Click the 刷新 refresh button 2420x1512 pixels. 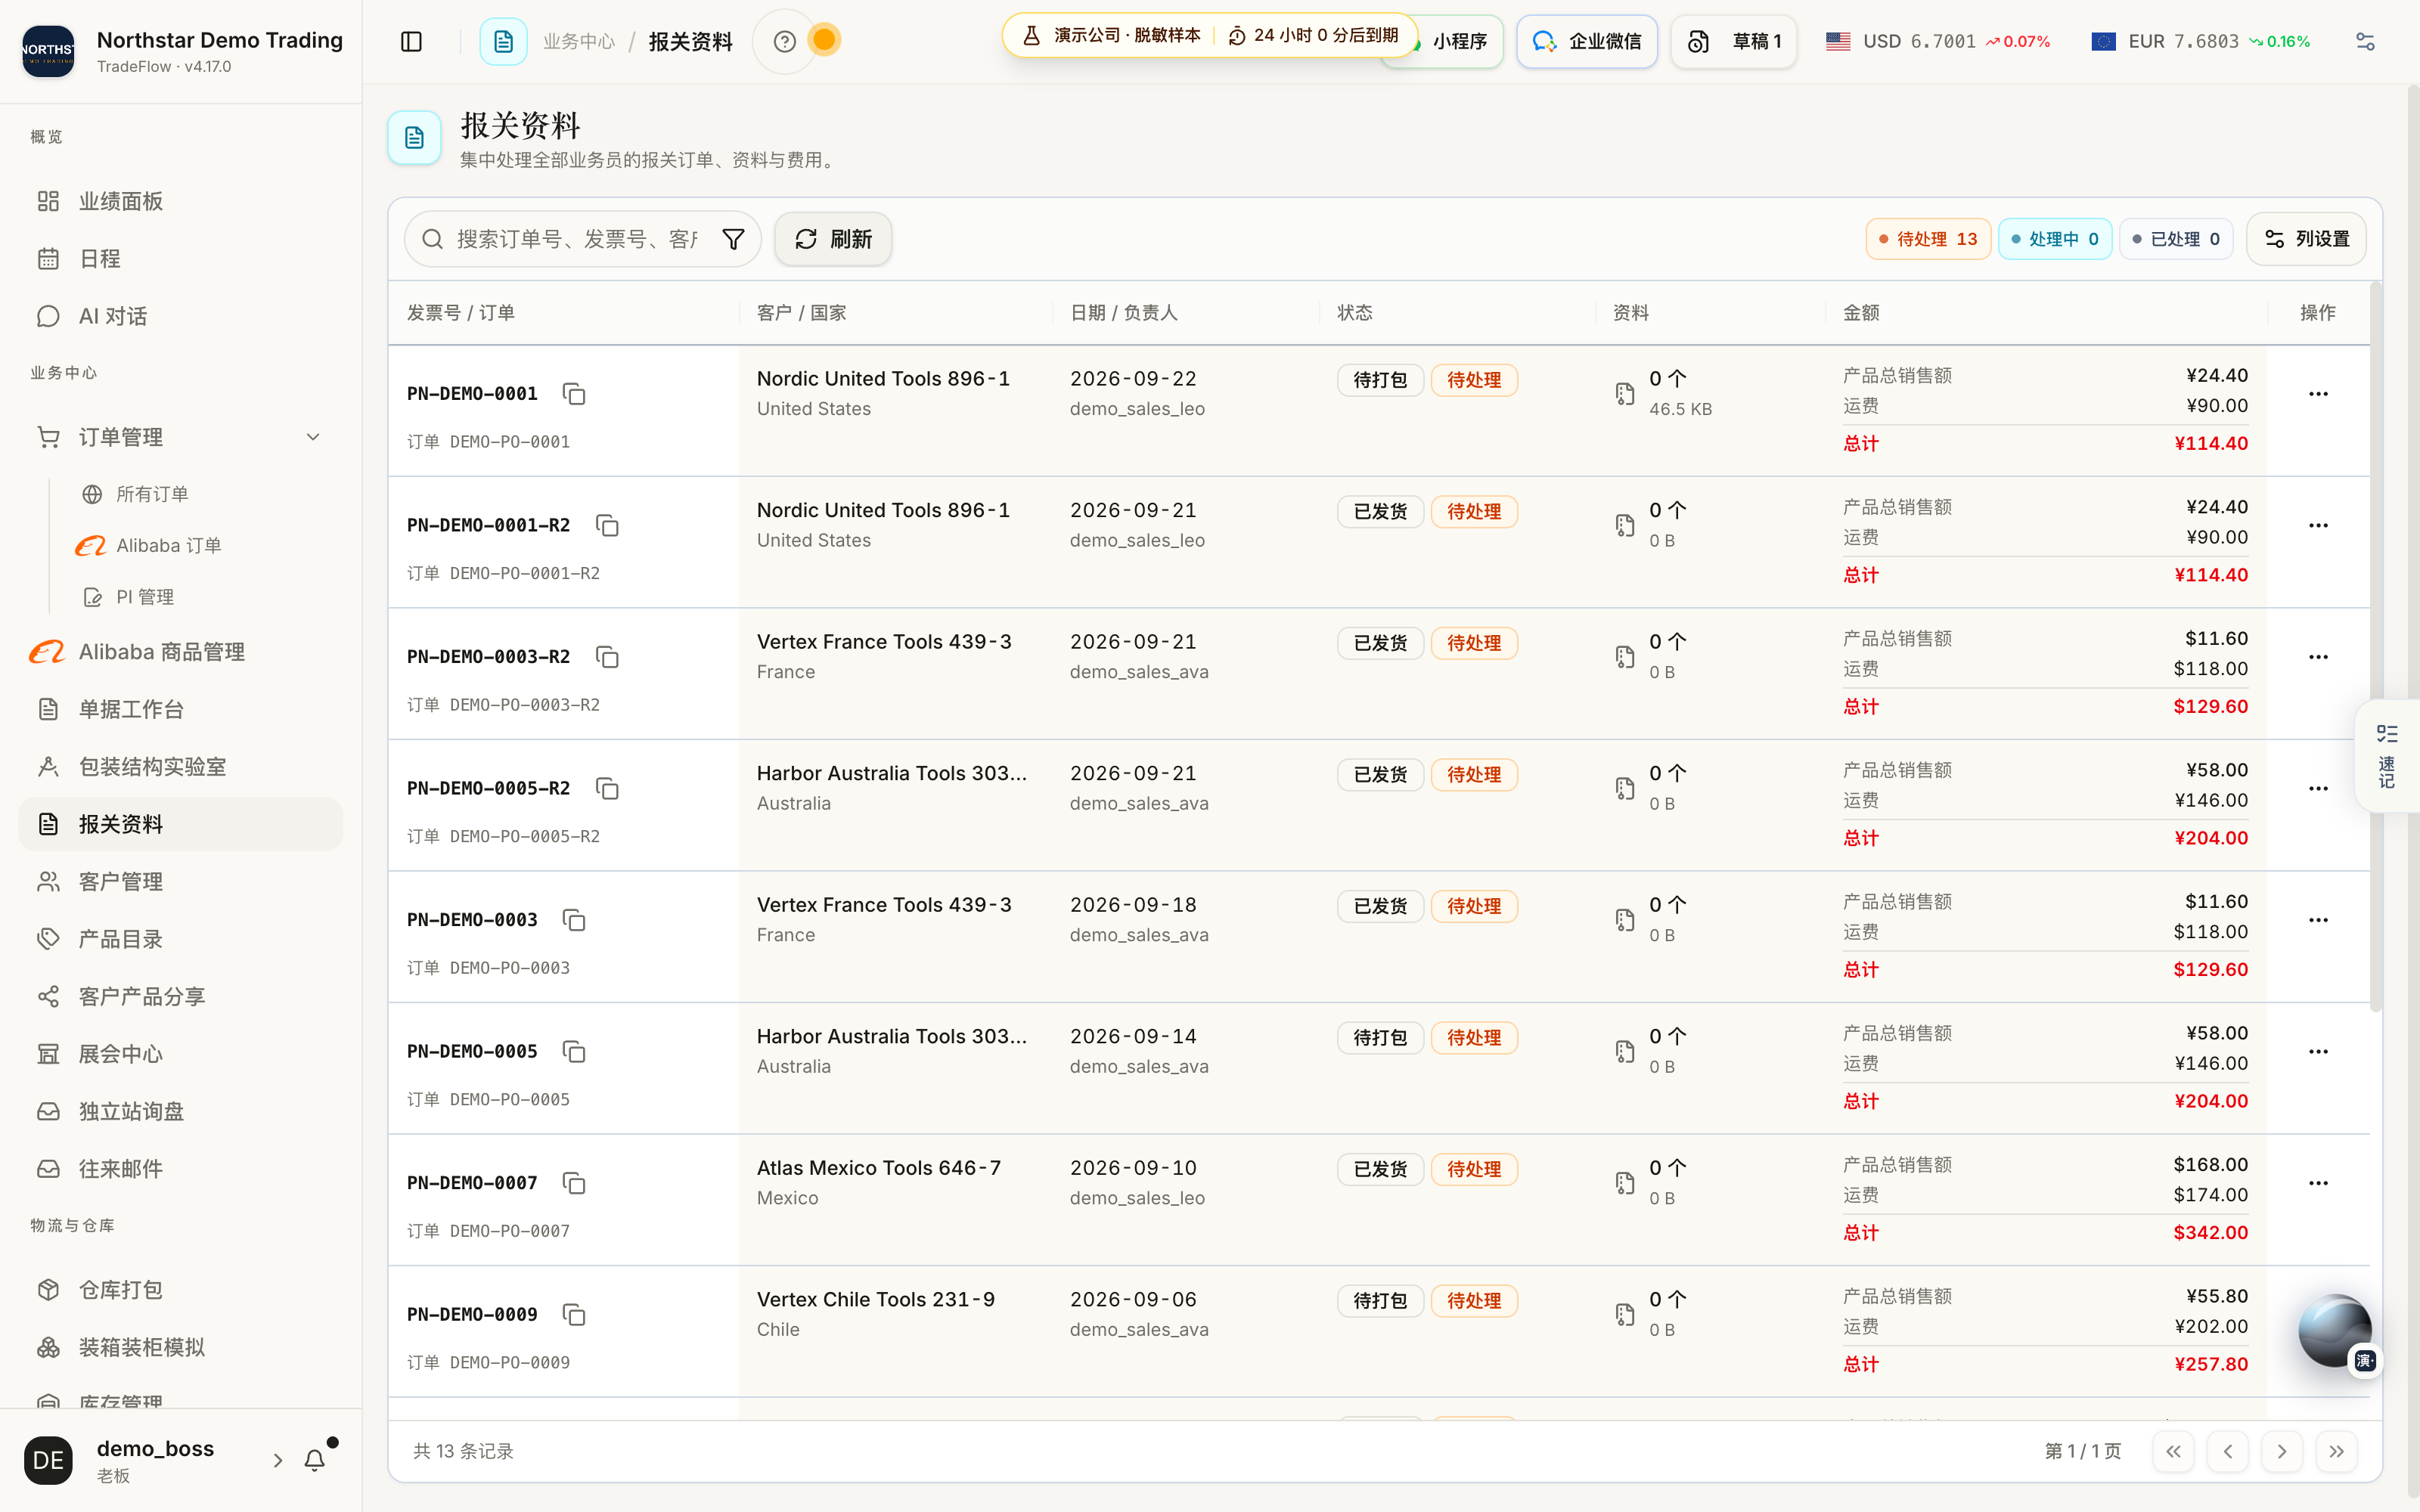pos(833,239)
